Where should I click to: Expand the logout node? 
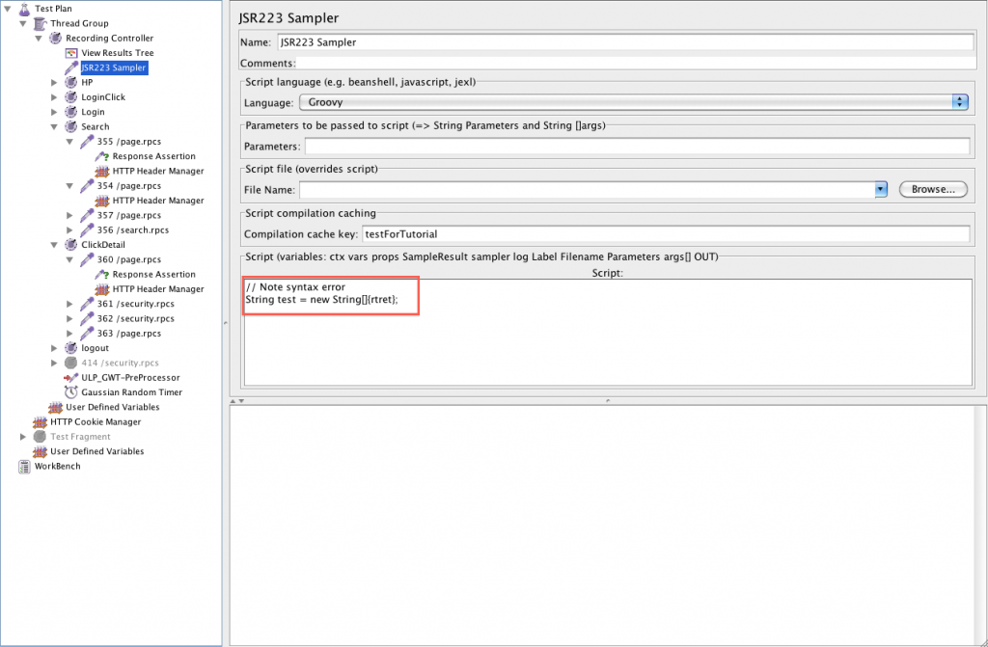pos(54,348)
